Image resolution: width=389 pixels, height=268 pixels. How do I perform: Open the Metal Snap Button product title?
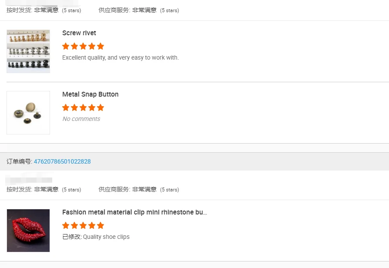click(90, 94)
